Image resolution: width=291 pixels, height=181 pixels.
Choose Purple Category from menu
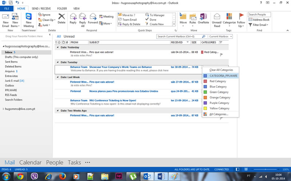point(221,103)
